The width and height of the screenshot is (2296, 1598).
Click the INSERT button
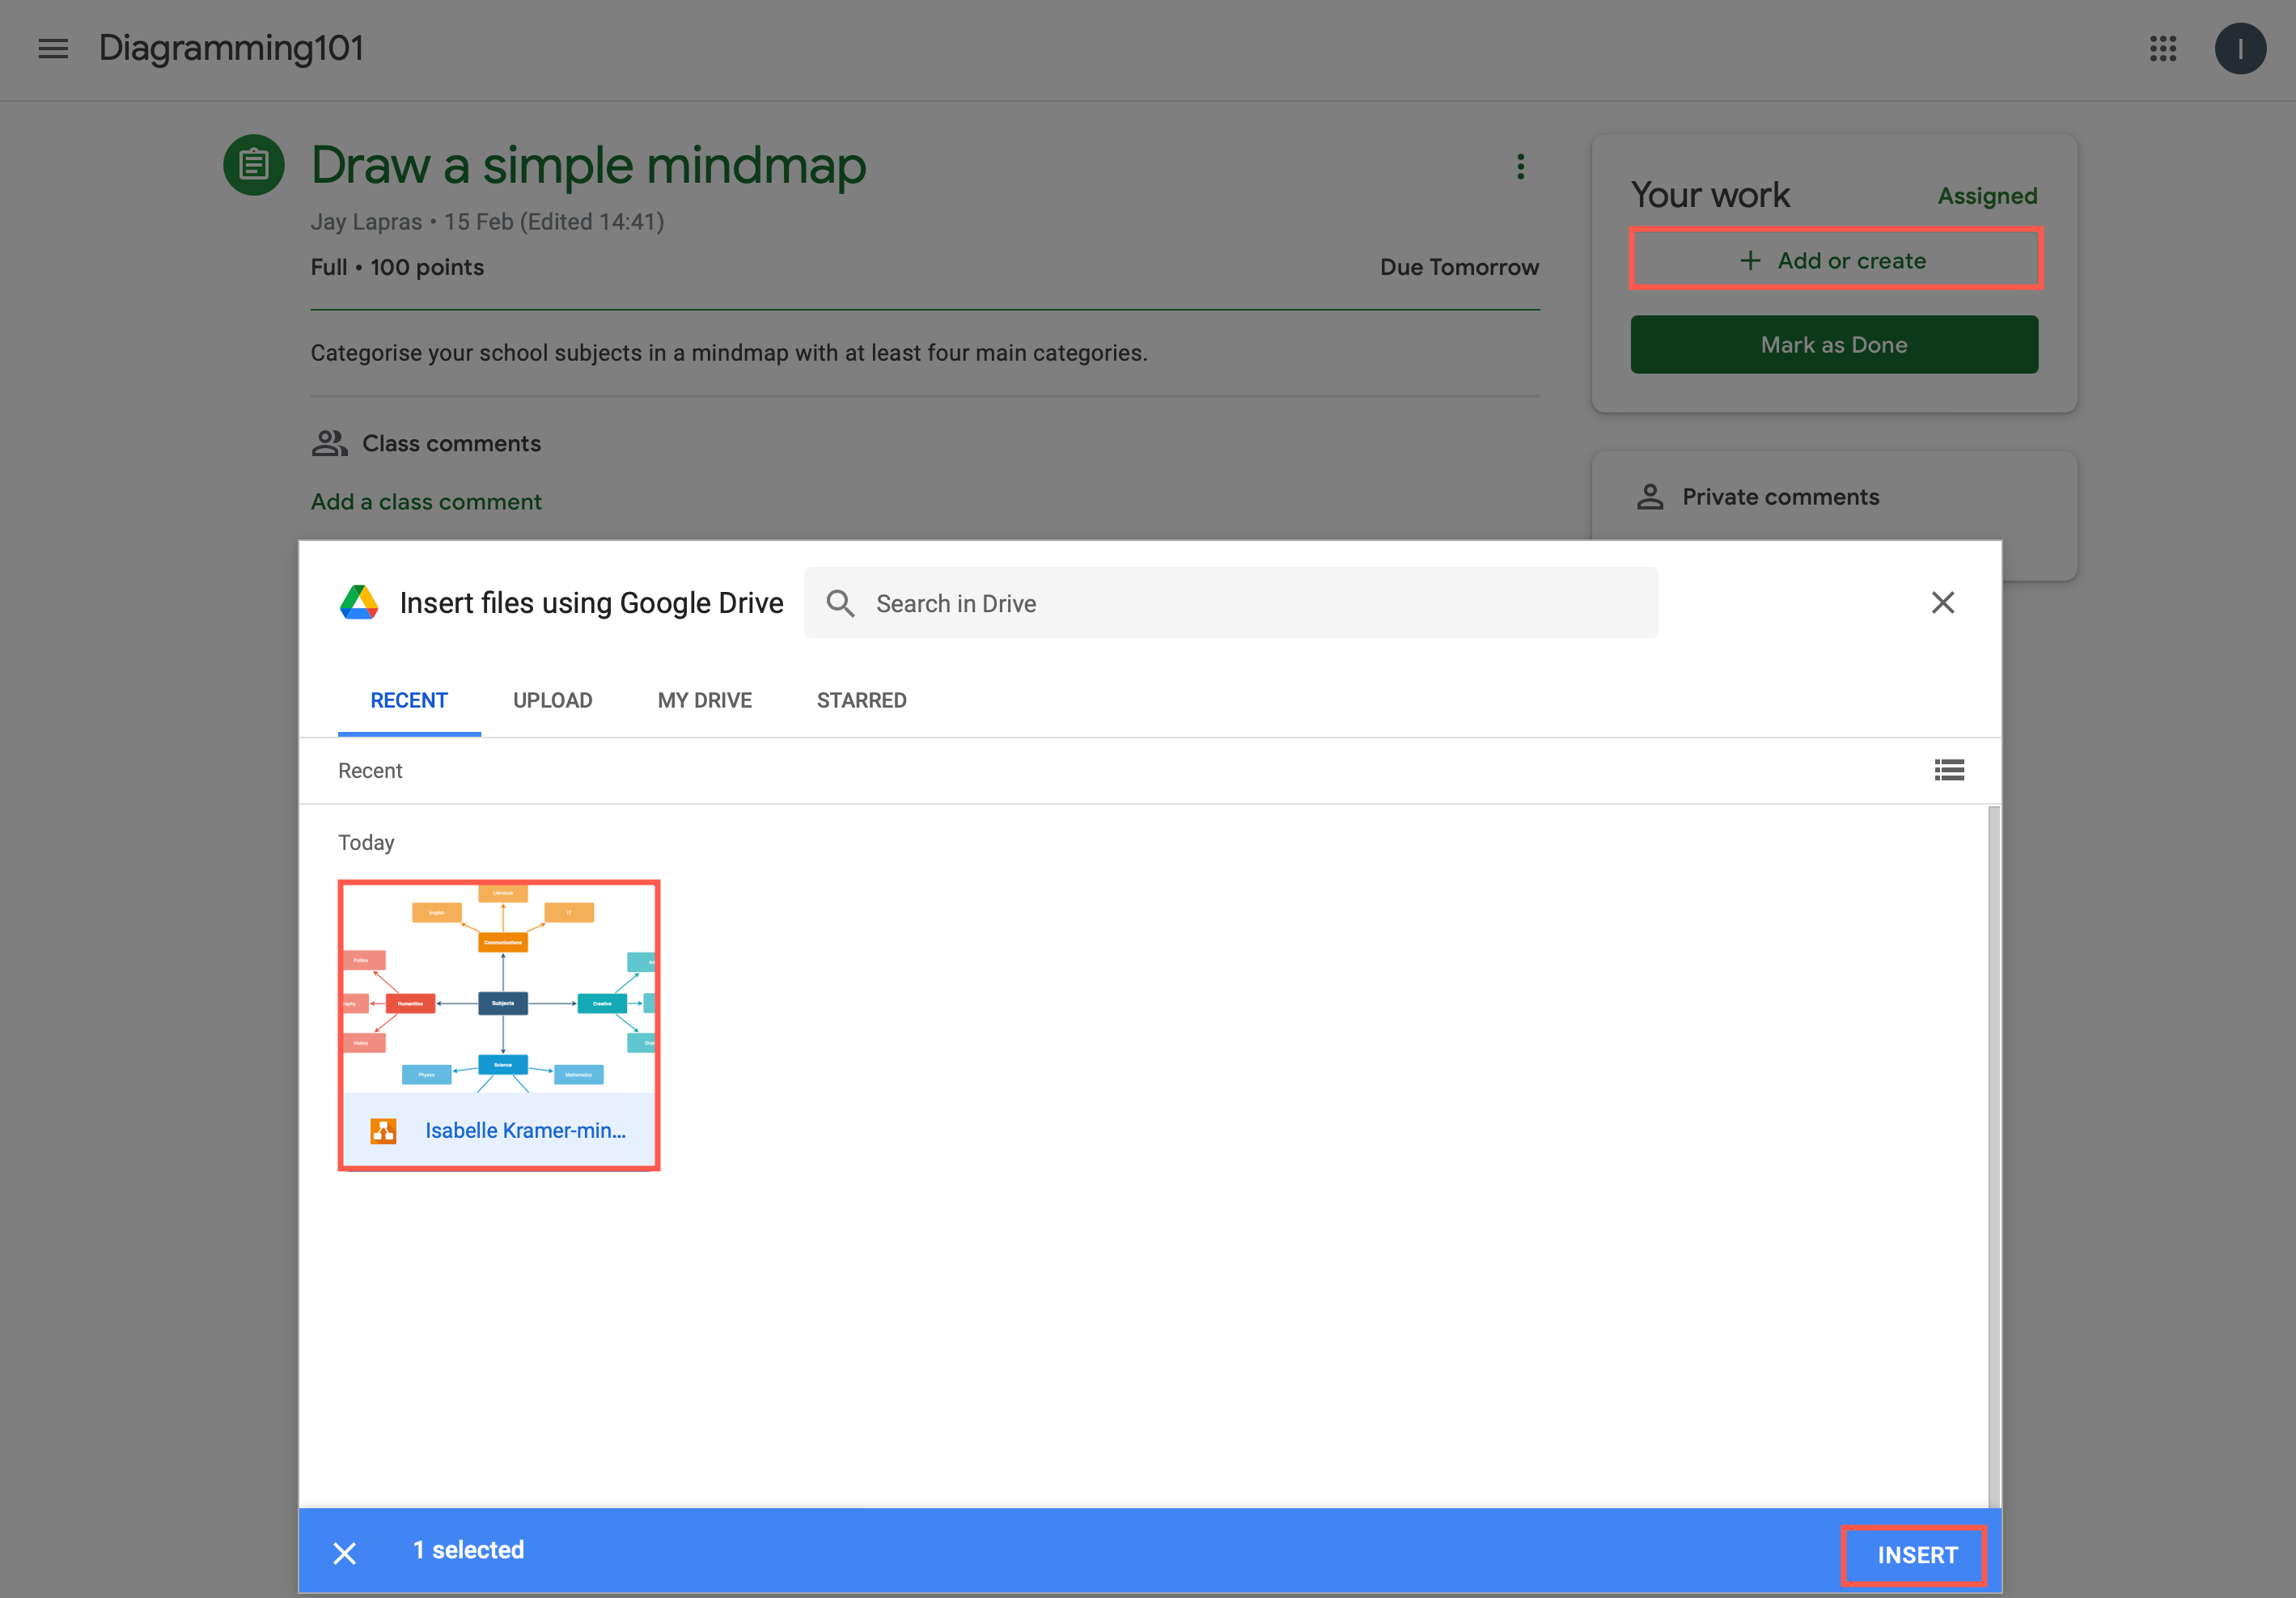(1913, 1554)
